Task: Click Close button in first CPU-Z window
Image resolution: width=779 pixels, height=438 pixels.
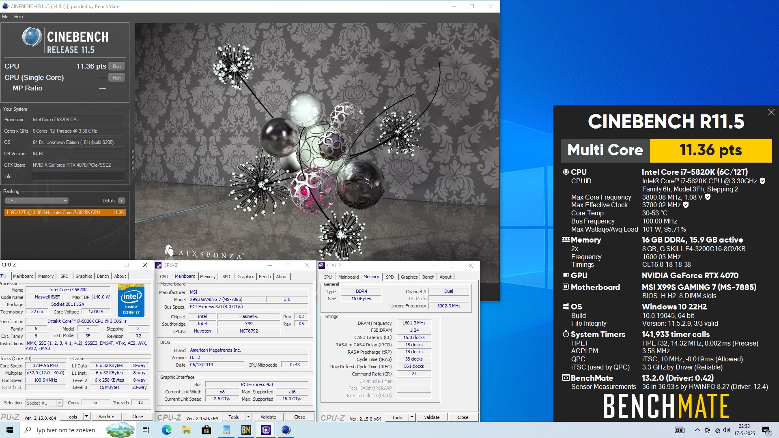Action: pyautogui.click(x=138, y=417)
